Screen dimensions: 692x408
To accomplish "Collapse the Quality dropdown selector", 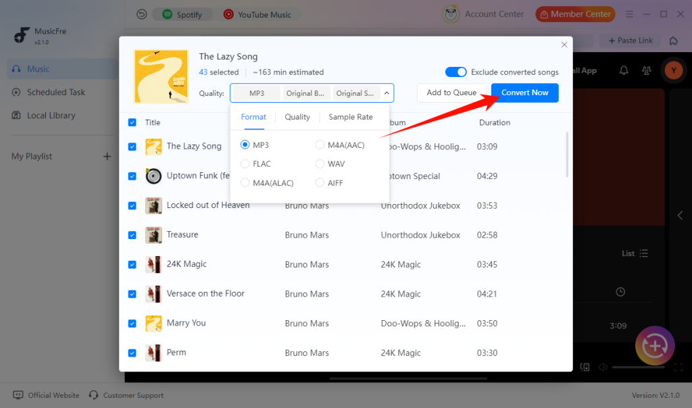I will [312, 93].
